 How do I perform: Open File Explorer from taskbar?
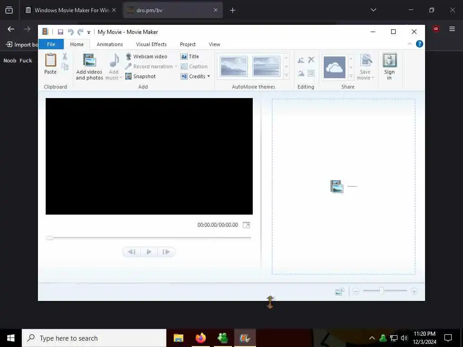tap(178, 338)
